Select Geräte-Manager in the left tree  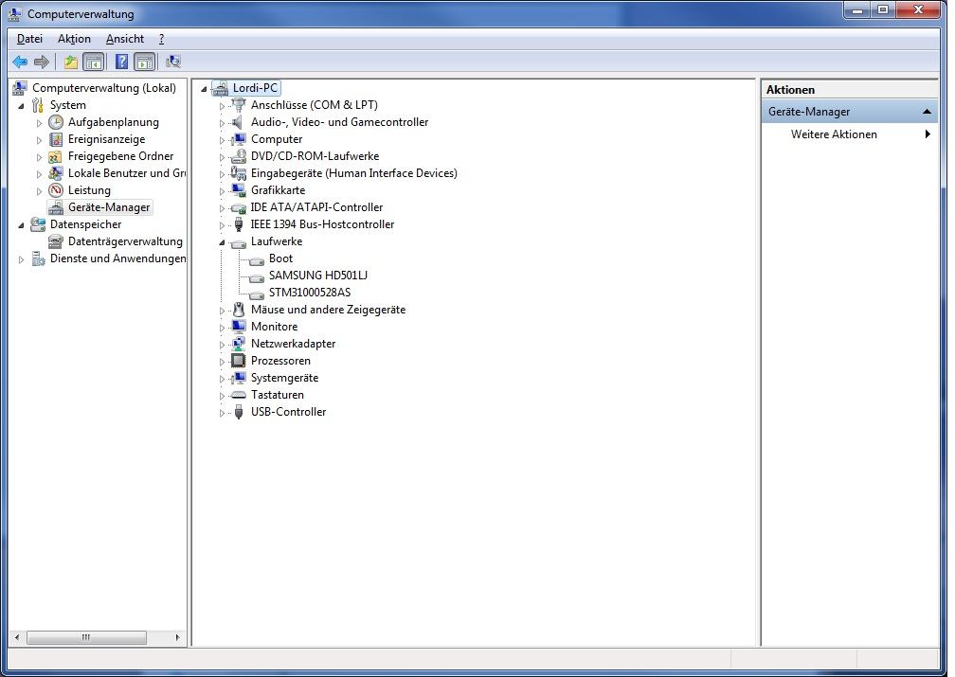tap(108, 207)
